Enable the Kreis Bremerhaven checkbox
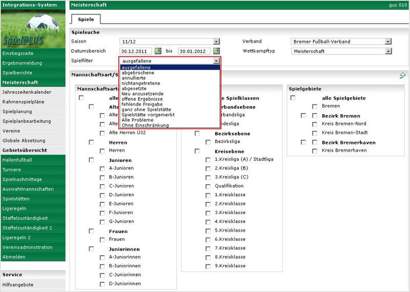This screenshot has width=410, height=292. (x=315, y=151)
